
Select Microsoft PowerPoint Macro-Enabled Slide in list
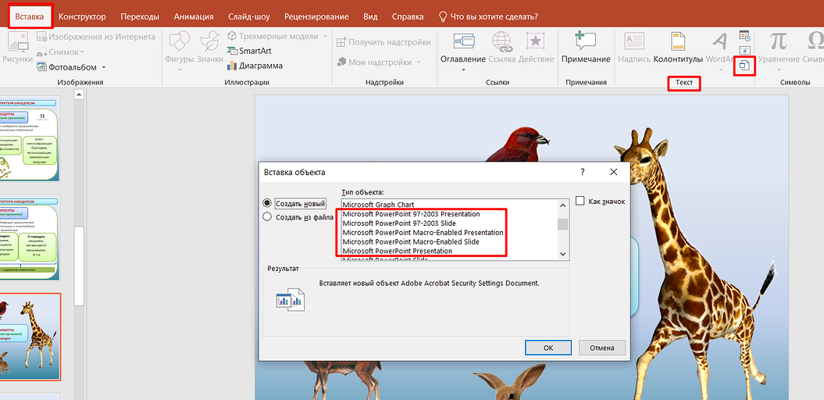click(410, 242)
